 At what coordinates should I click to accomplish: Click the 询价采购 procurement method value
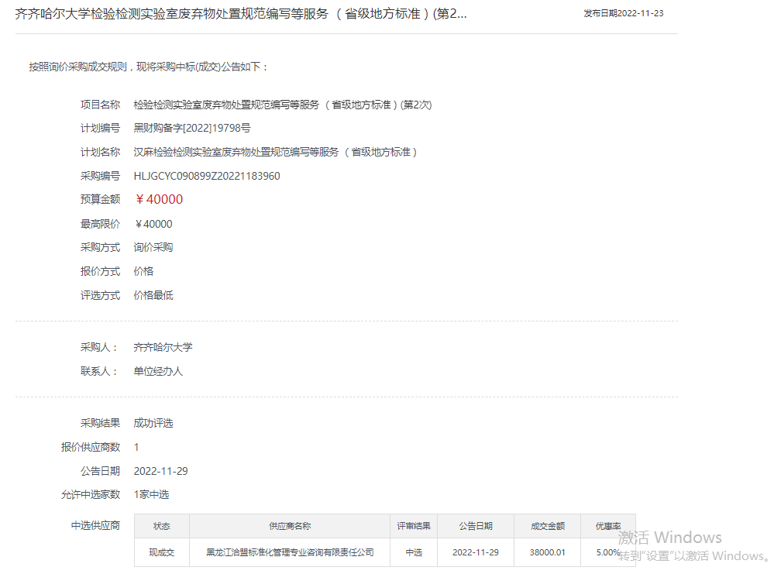click(153, 248)
